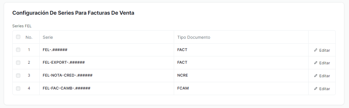
Task: Select the checkbox for row 3
Action: 18,75
